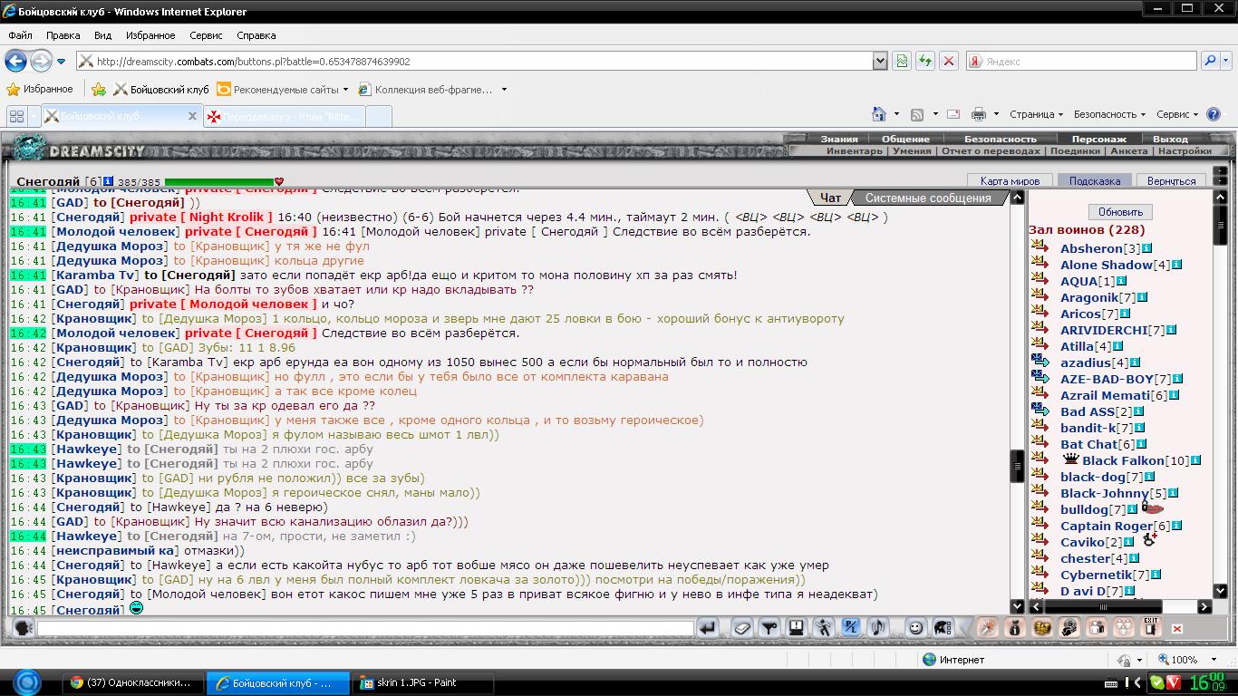Open the browser Избранное menu
The image size is (1238, 696).
pyautogui.click(x=150, y=35)
